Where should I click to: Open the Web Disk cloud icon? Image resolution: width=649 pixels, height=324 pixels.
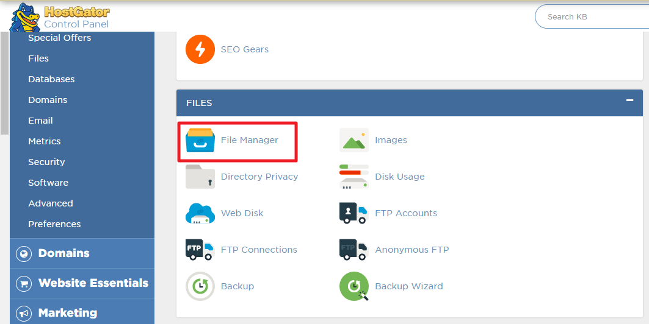[x=200, y=213]
